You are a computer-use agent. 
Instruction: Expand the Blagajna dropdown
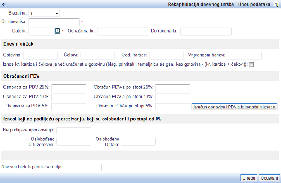pos(57,13)
